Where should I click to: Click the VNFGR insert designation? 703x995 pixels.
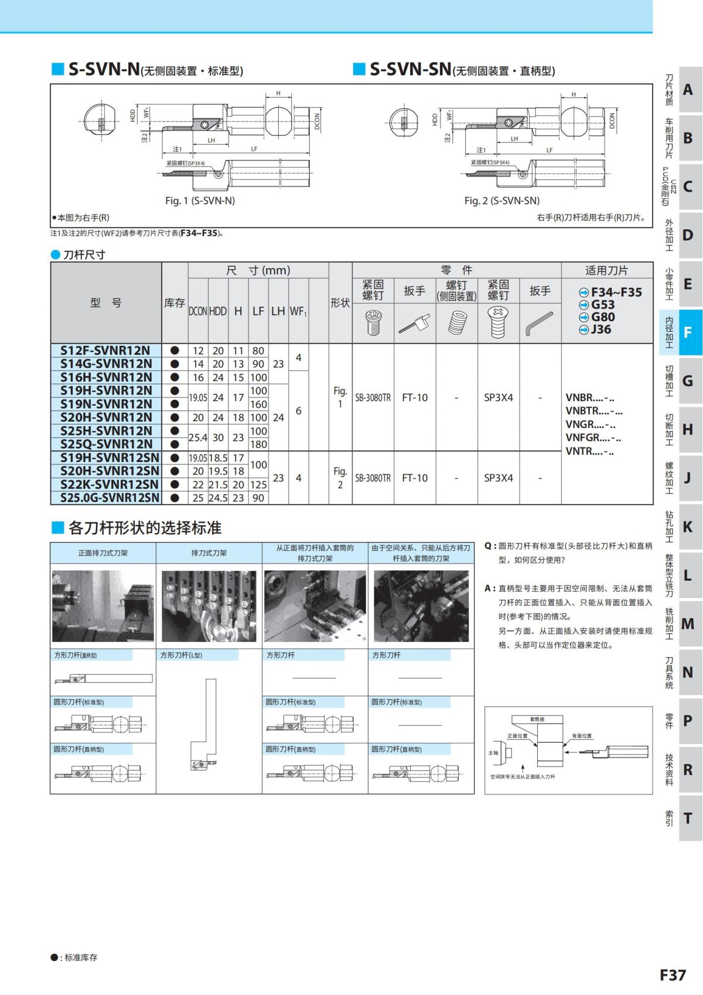point(593,438)
